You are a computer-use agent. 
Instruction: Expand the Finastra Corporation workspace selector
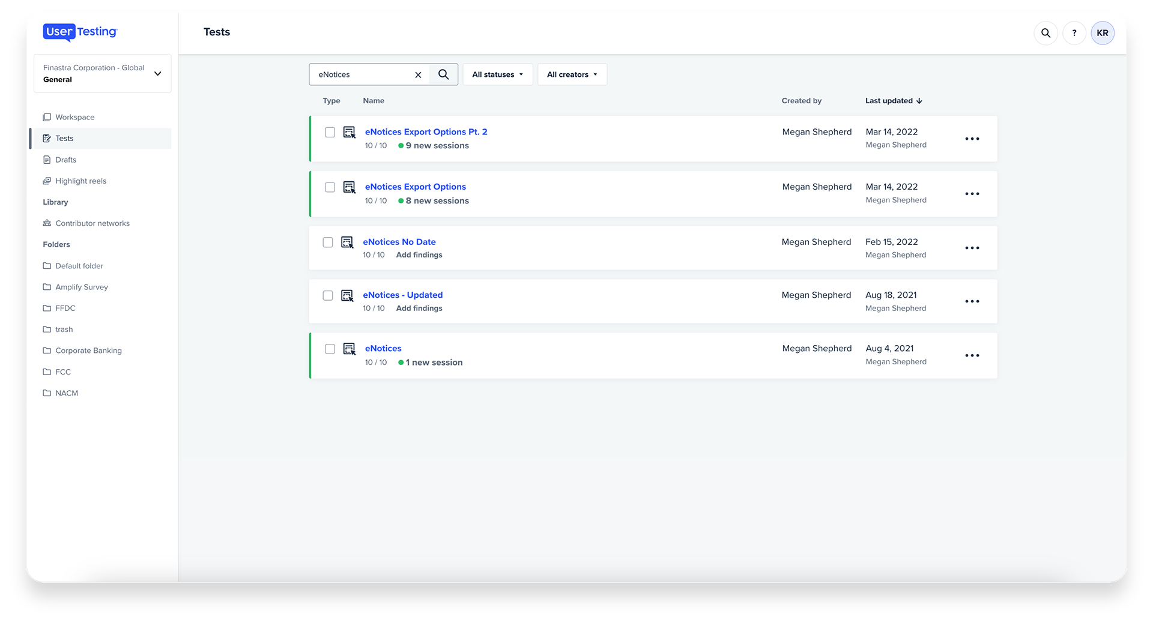[x=102, y=73]
